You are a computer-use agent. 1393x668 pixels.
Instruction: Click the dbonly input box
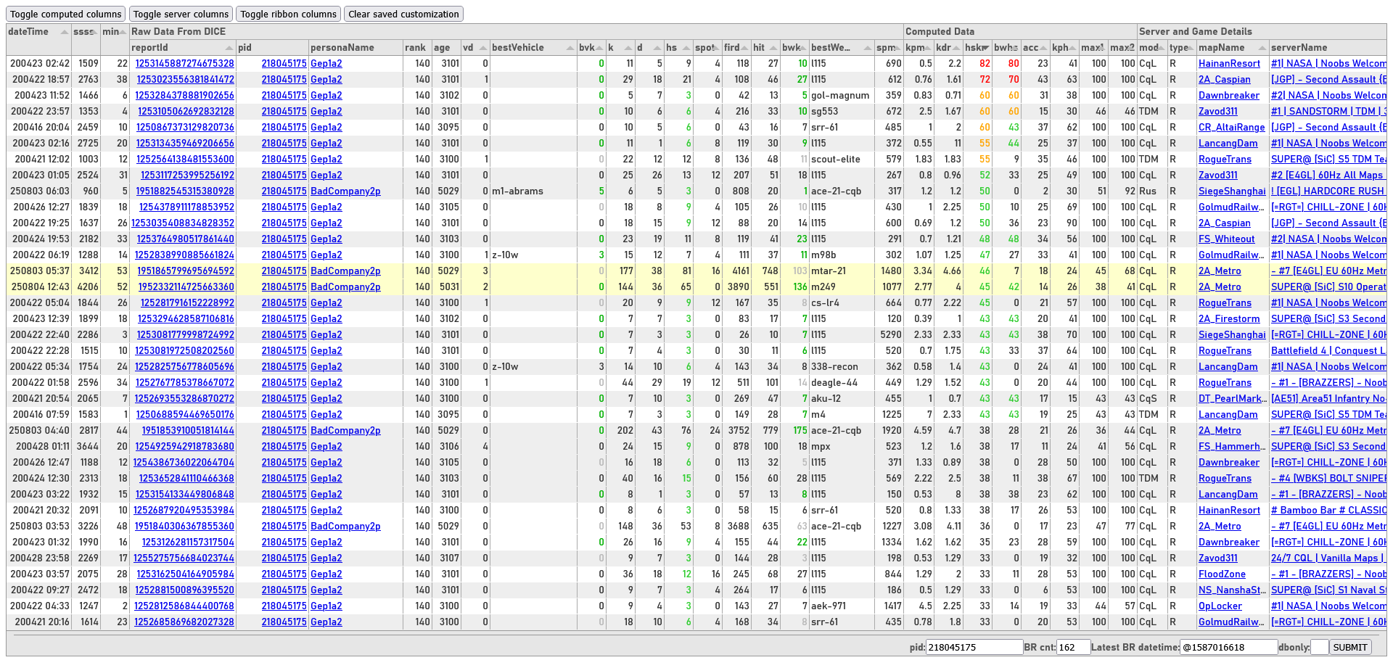point(1320,648)
